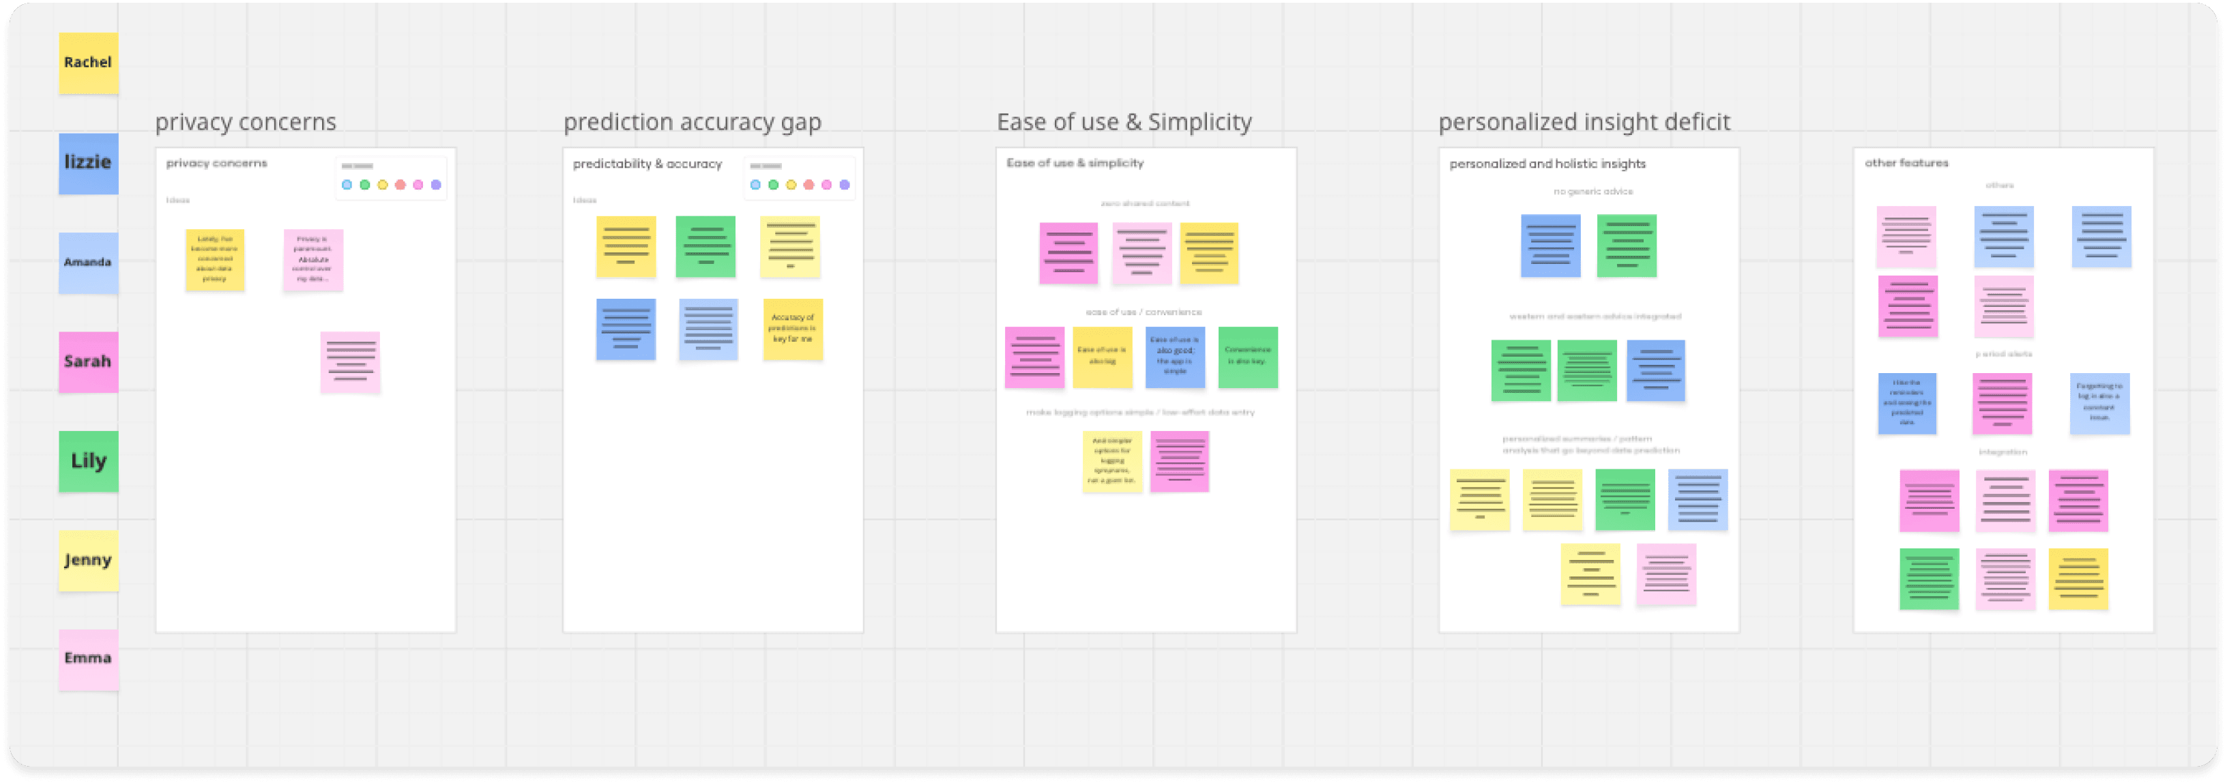Click the green Lily name sticky
Viewport: 2227px width, 783px height.
click(88, 460)
